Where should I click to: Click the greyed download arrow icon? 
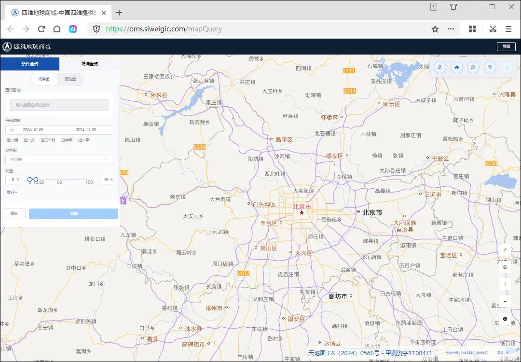pyautogui.click(x=507, y=67)
